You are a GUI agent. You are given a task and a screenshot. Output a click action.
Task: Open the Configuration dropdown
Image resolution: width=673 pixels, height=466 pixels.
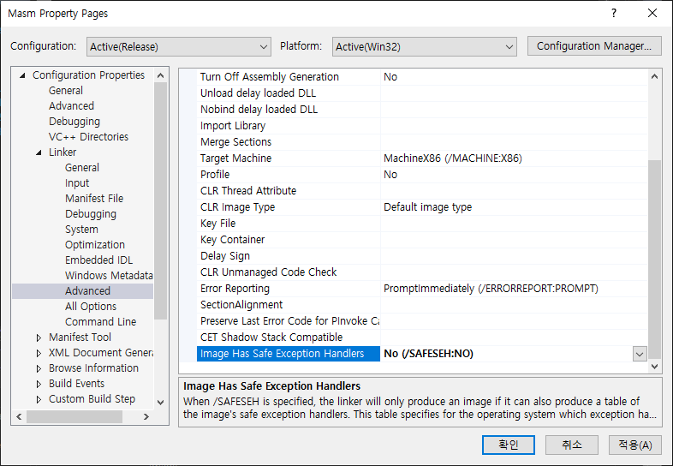coord(179,46)
